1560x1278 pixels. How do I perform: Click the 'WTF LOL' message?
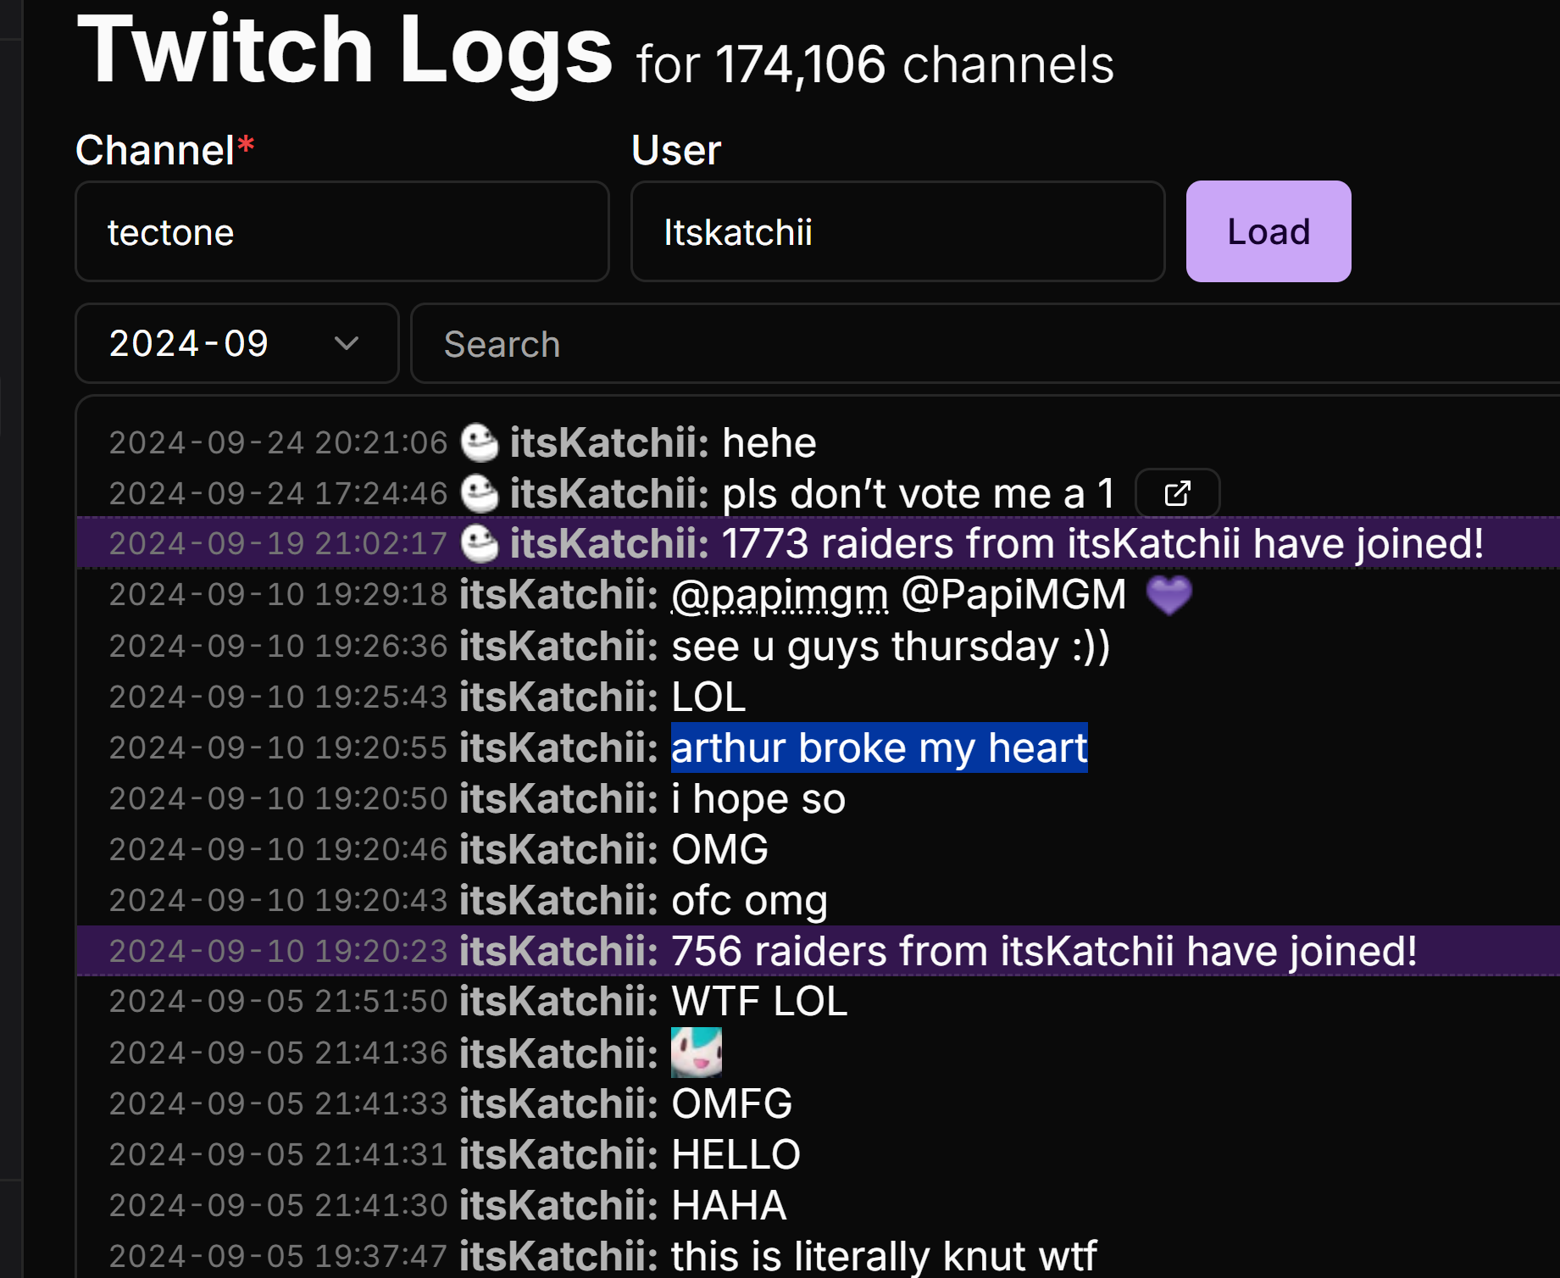coord(759,1002)
